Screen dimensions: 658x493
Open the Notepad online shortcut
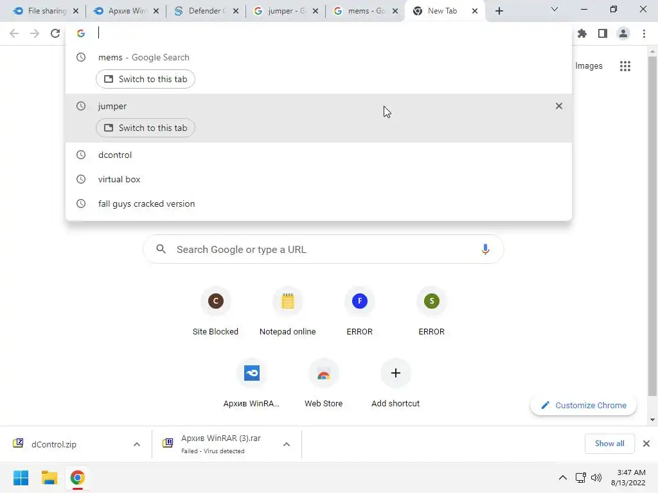[287, 313]
